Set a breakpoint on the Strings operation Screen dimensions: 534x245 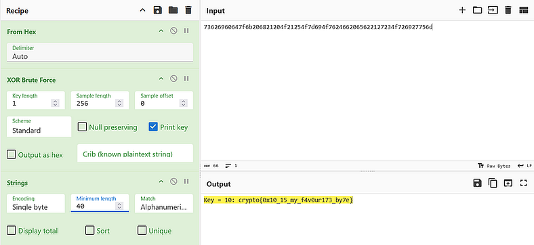click(186, 181)
